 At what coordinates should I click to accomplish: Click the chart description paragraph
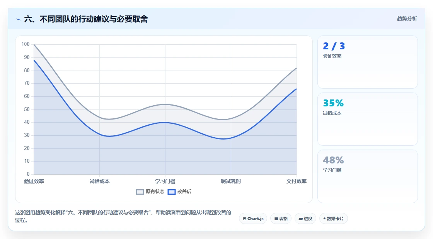(x=123, y=216)
